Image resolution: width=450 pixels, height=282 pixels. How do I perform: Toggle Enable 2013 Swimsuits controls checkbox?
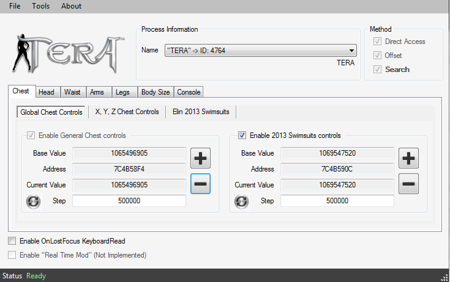[x=242, y=136]
